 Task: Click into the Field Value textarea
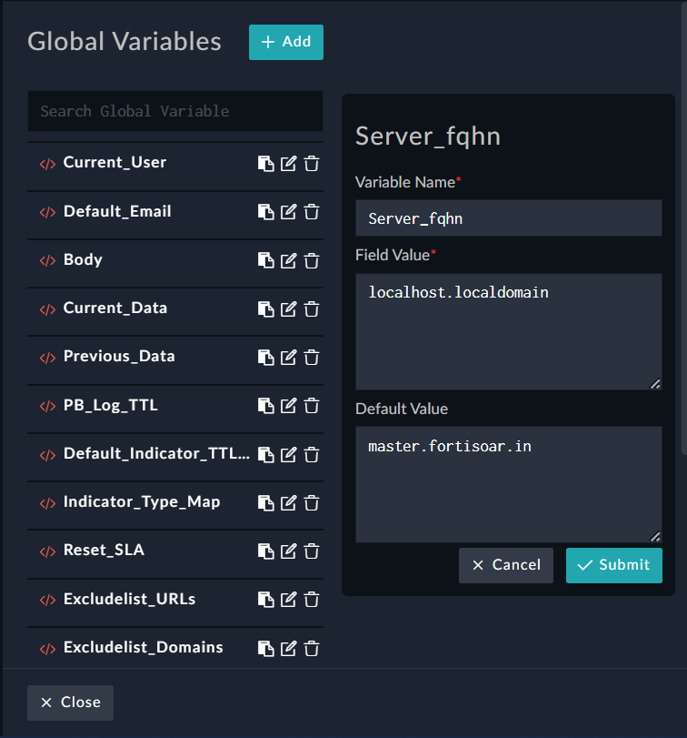(508, 332)
